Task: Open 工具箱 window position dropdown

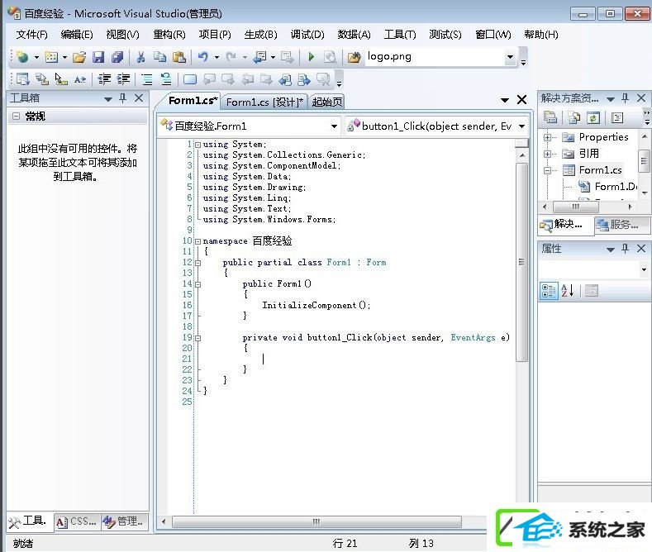Action: 108,99
